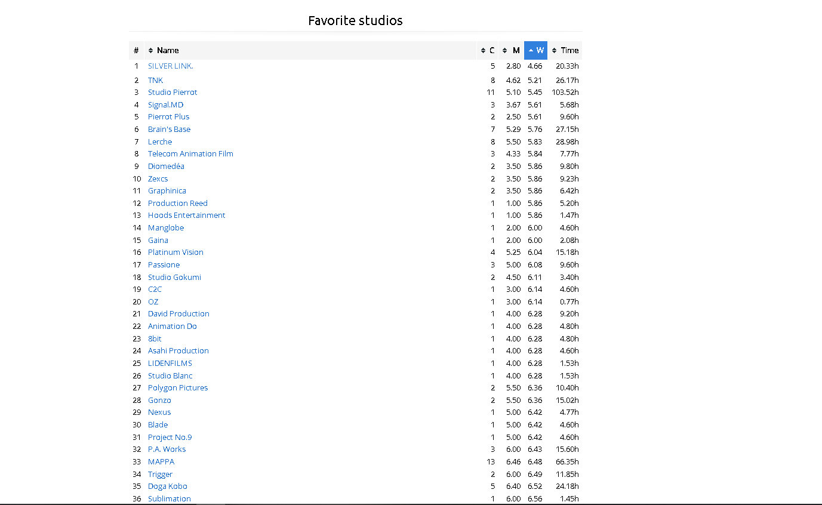Open the Signal.MD studio link

165,105
